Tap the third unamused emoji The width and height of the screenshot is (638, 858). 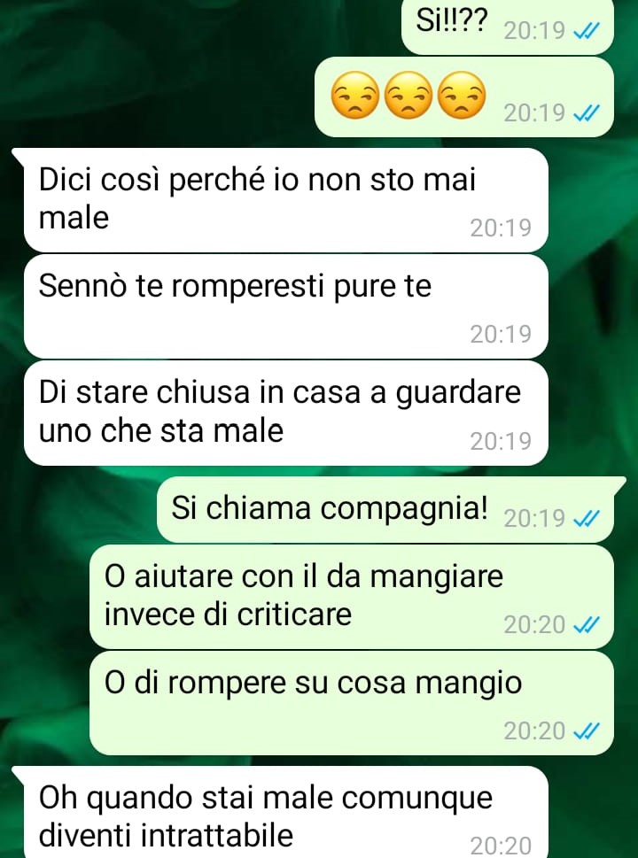click(x=462, y=96)
